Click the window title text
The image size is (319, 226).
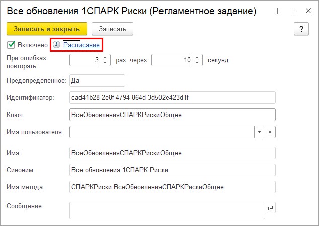coord(131,11)
